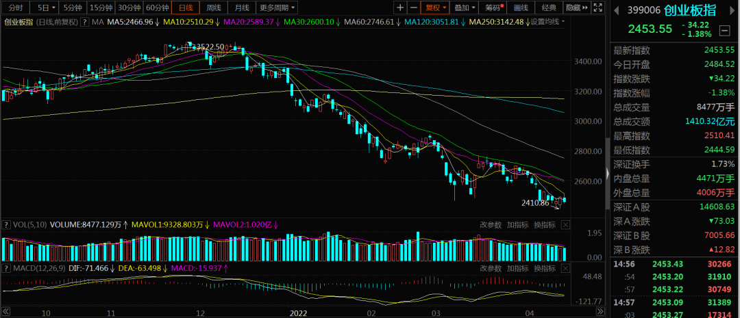The height and width of the screenshot is (318, 740).
Task: Open the 叠加 overlay dropdown
Action: (x=465, y=8)
